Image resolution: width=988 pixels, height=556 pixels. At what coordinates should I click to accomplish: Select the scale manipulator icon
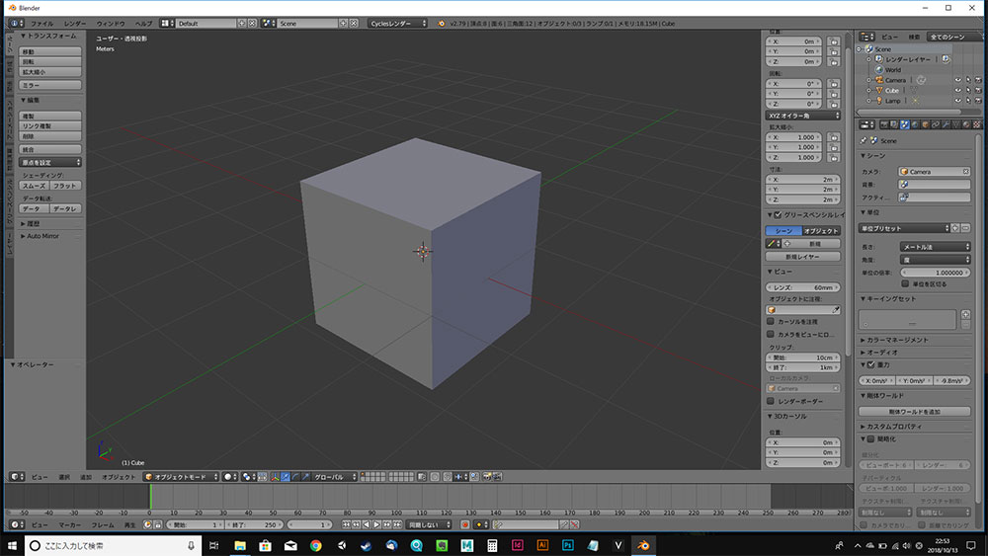(x=305, y=477)
